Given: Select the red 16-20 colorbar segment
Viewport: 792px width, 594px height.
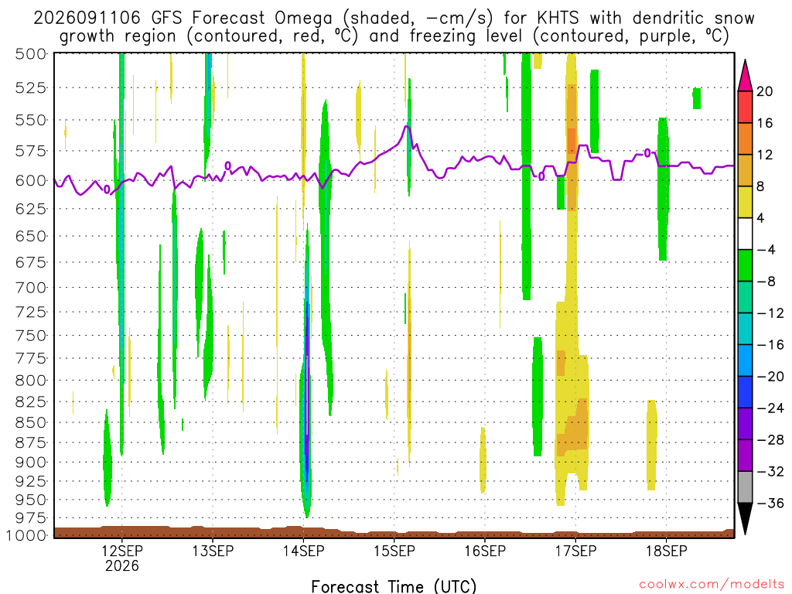Looking at the screenshot, I should (x=745, y=107).
